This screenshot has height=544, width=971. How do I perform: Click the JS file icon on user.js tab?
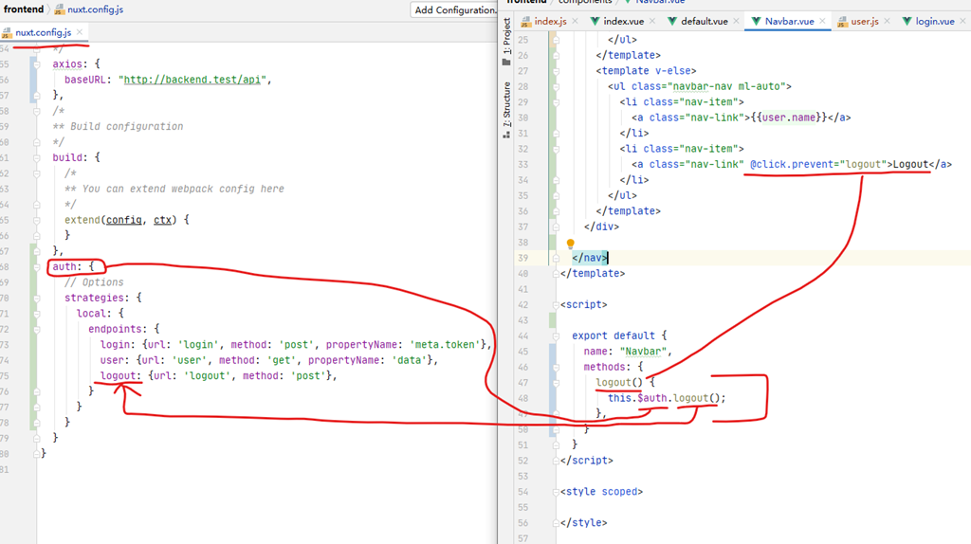point(842,22)
